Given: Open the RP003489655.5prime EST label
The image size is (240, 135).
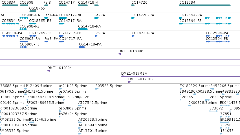Looking at the screenshot, I should pos(45,103).
